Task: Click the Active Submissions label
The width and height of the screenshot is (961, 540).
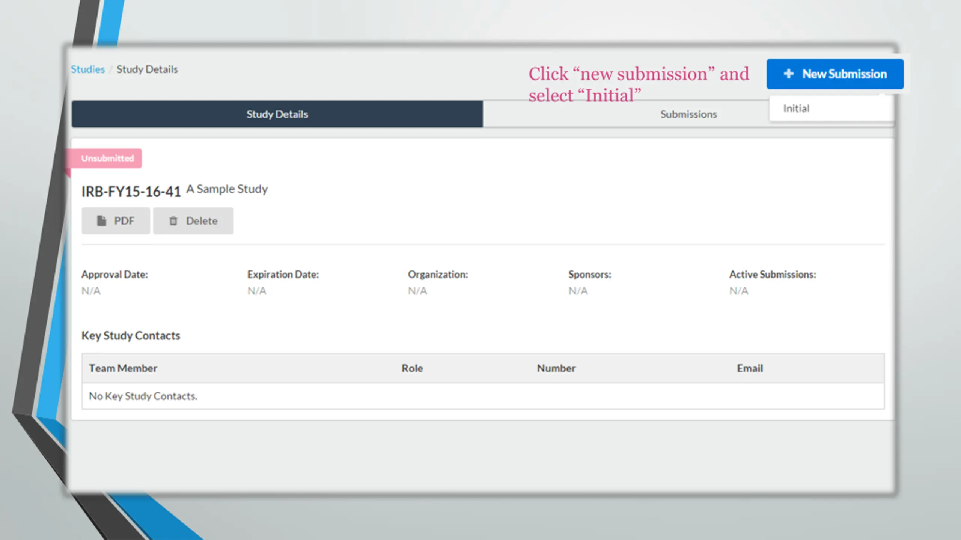Action: tap(773, 274)
